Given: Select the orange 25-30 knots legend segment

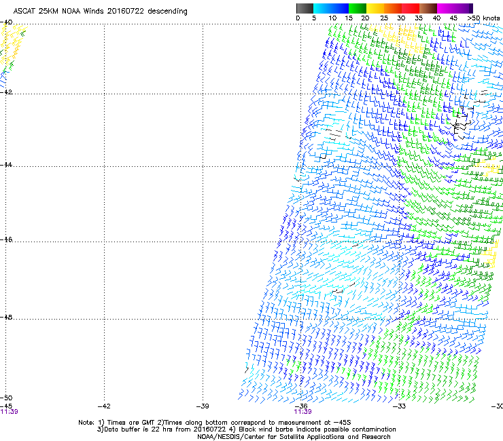Looking at the screenshot, I should tap(393, 8).
